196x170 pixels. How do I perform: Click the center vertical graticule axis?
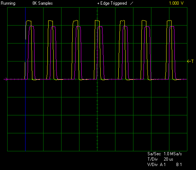point(97,79)
